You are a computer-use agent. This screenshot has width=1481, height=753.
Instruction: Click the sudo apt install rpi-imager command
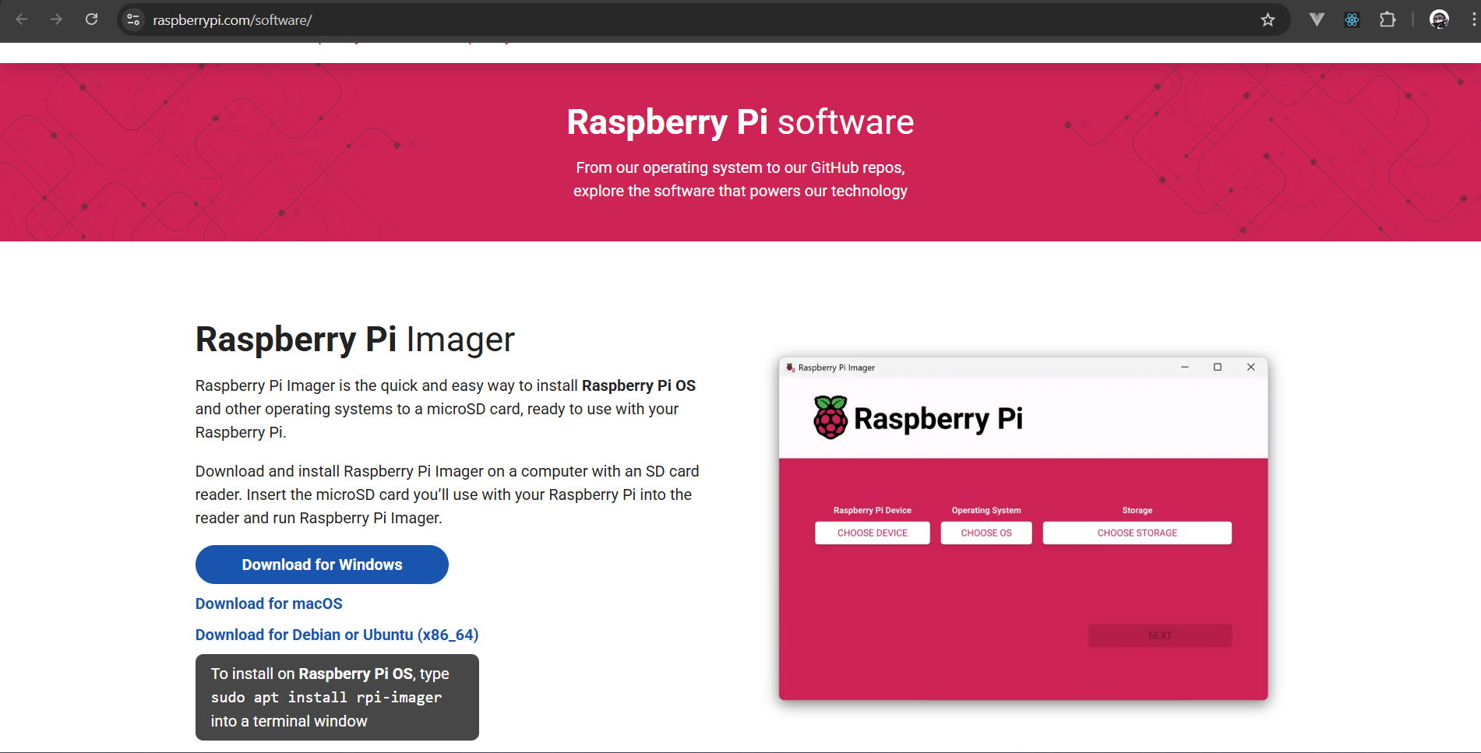click(x=326, y=698)
